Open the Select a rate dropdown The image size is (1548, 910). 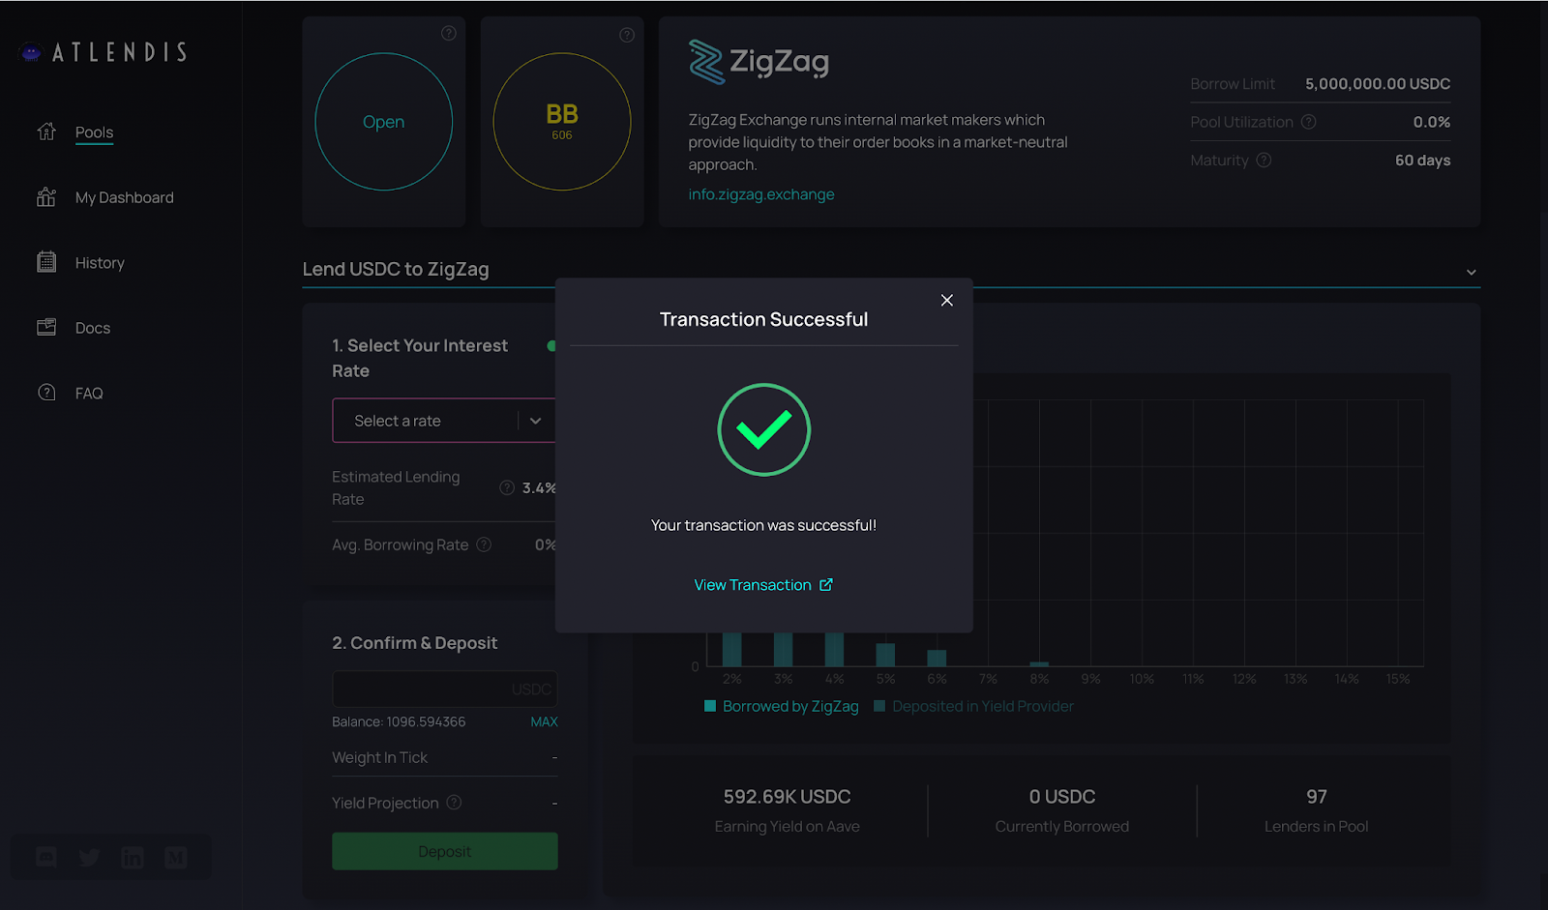(444, 421)
